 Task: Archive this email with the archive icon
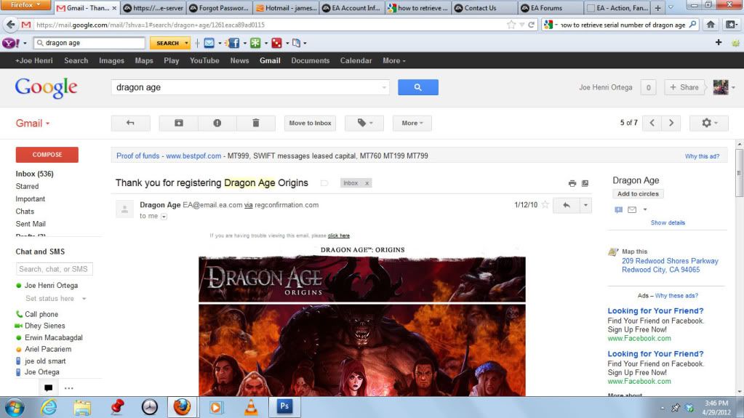[179, 123]
